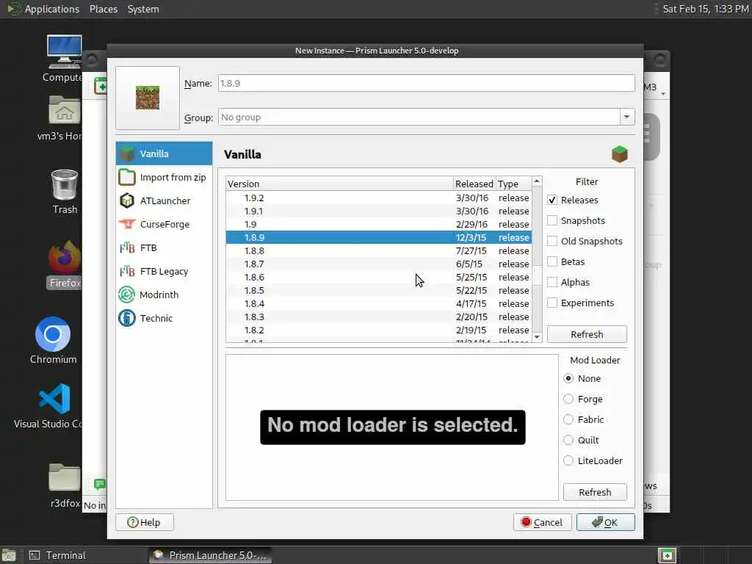This screenshot has height=564, width=752.
Task: Toggle the Betas filter checkbox
Action: (x=552, y=262)
